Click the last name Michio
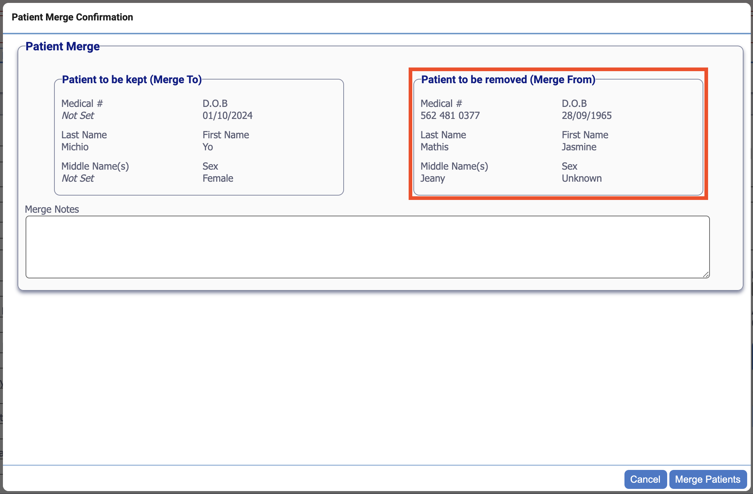 pyautogui.click(x=75, y=147)
